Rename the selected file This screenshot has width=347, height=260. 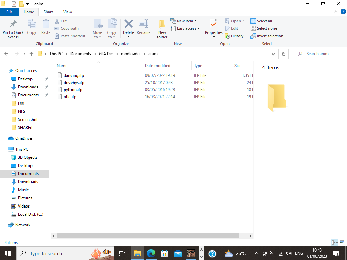tap(143, 27)
